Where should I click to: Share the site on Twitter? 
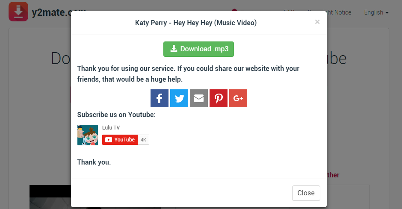(179, 98)
